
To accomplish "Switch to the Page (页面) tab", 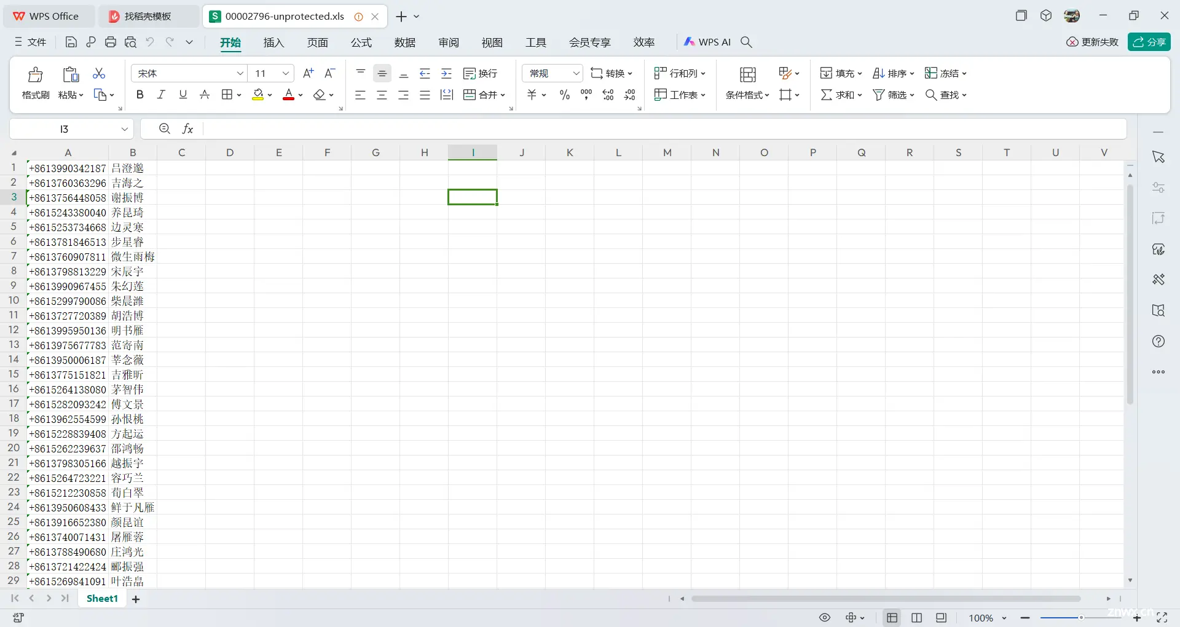I will pyautogui.click(x=318, y=42).
